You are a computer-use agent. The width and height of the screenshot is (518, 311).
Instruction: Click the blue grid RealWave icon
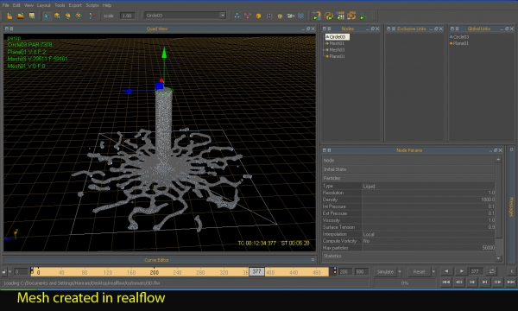point(301,16)
